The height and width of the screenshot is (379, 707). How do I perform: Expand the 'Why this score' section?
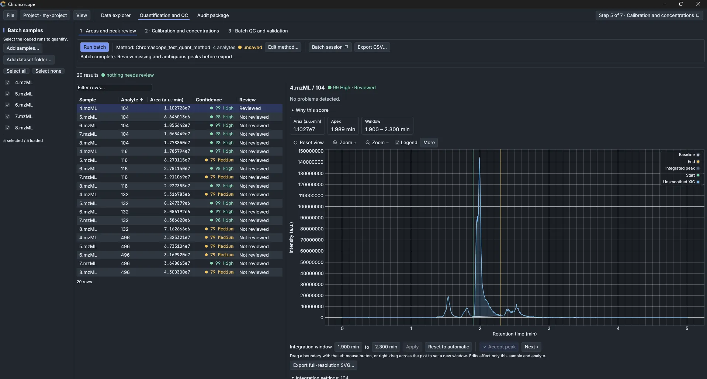[310, 110]
